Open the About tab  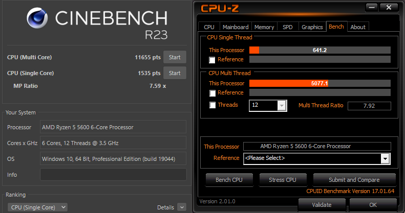tap(358, 27)
